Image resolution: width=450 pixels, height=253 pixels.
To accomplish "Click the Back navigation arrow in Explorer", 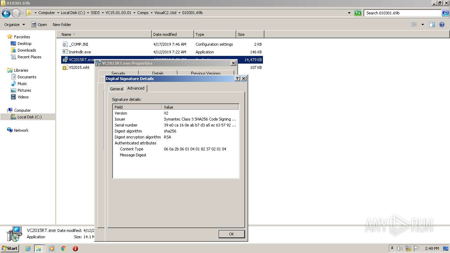I will pos(6,13).
